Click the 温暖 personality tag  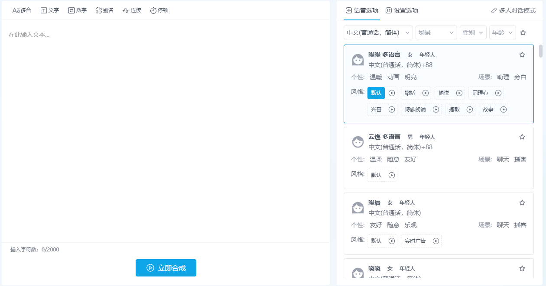pyautogui.click(x=376, y=77)
